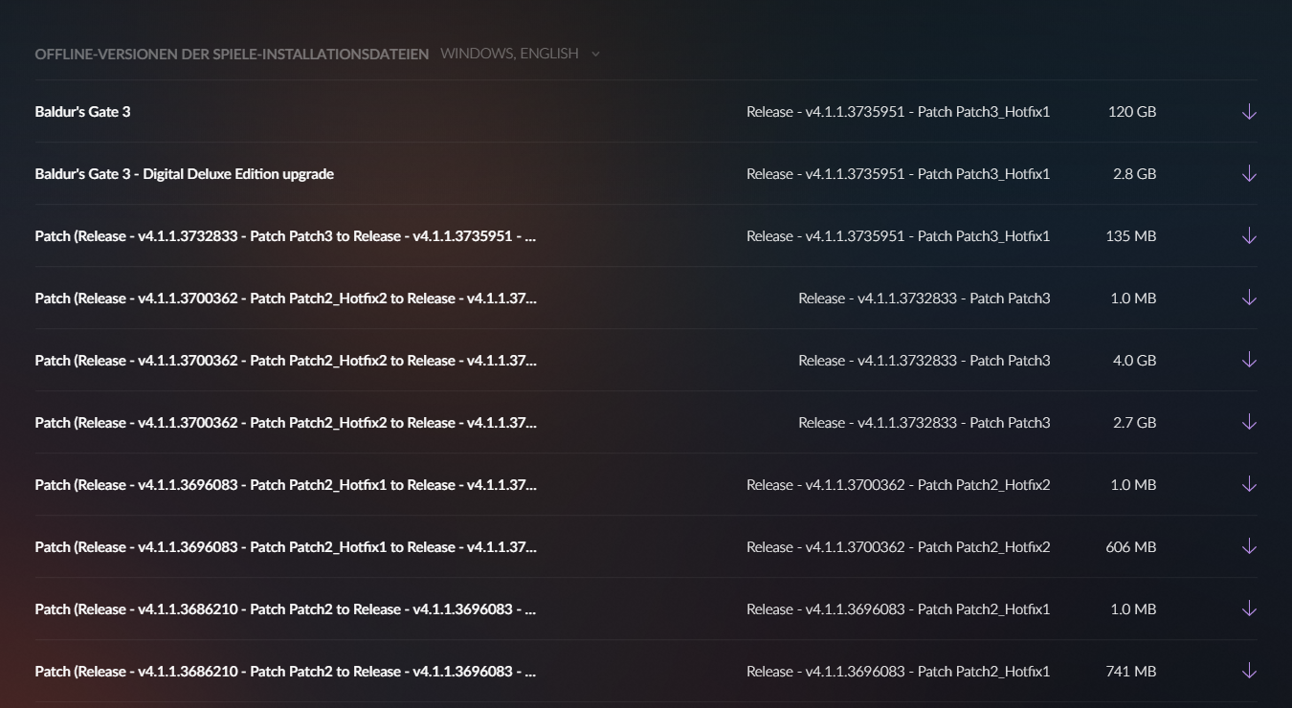
Task: Click the "741 MB" file size
Action: (x=1131, y=672)
